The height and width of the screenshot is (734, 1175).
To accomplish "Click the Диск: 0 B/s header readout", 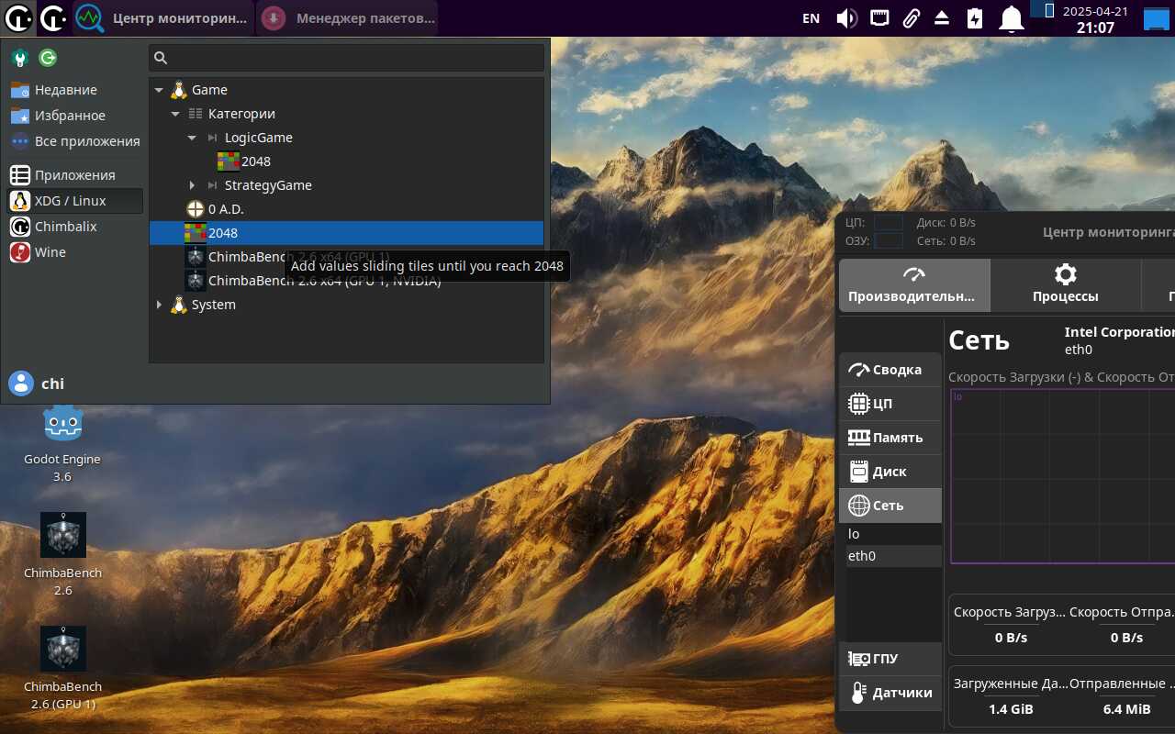I will click(946, 222).
